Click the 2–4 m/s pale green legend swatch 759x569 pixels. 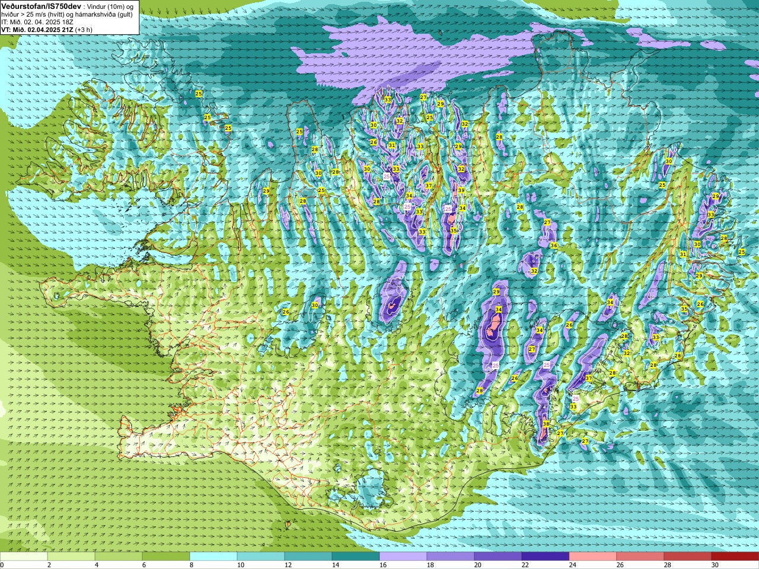[71, 557]
